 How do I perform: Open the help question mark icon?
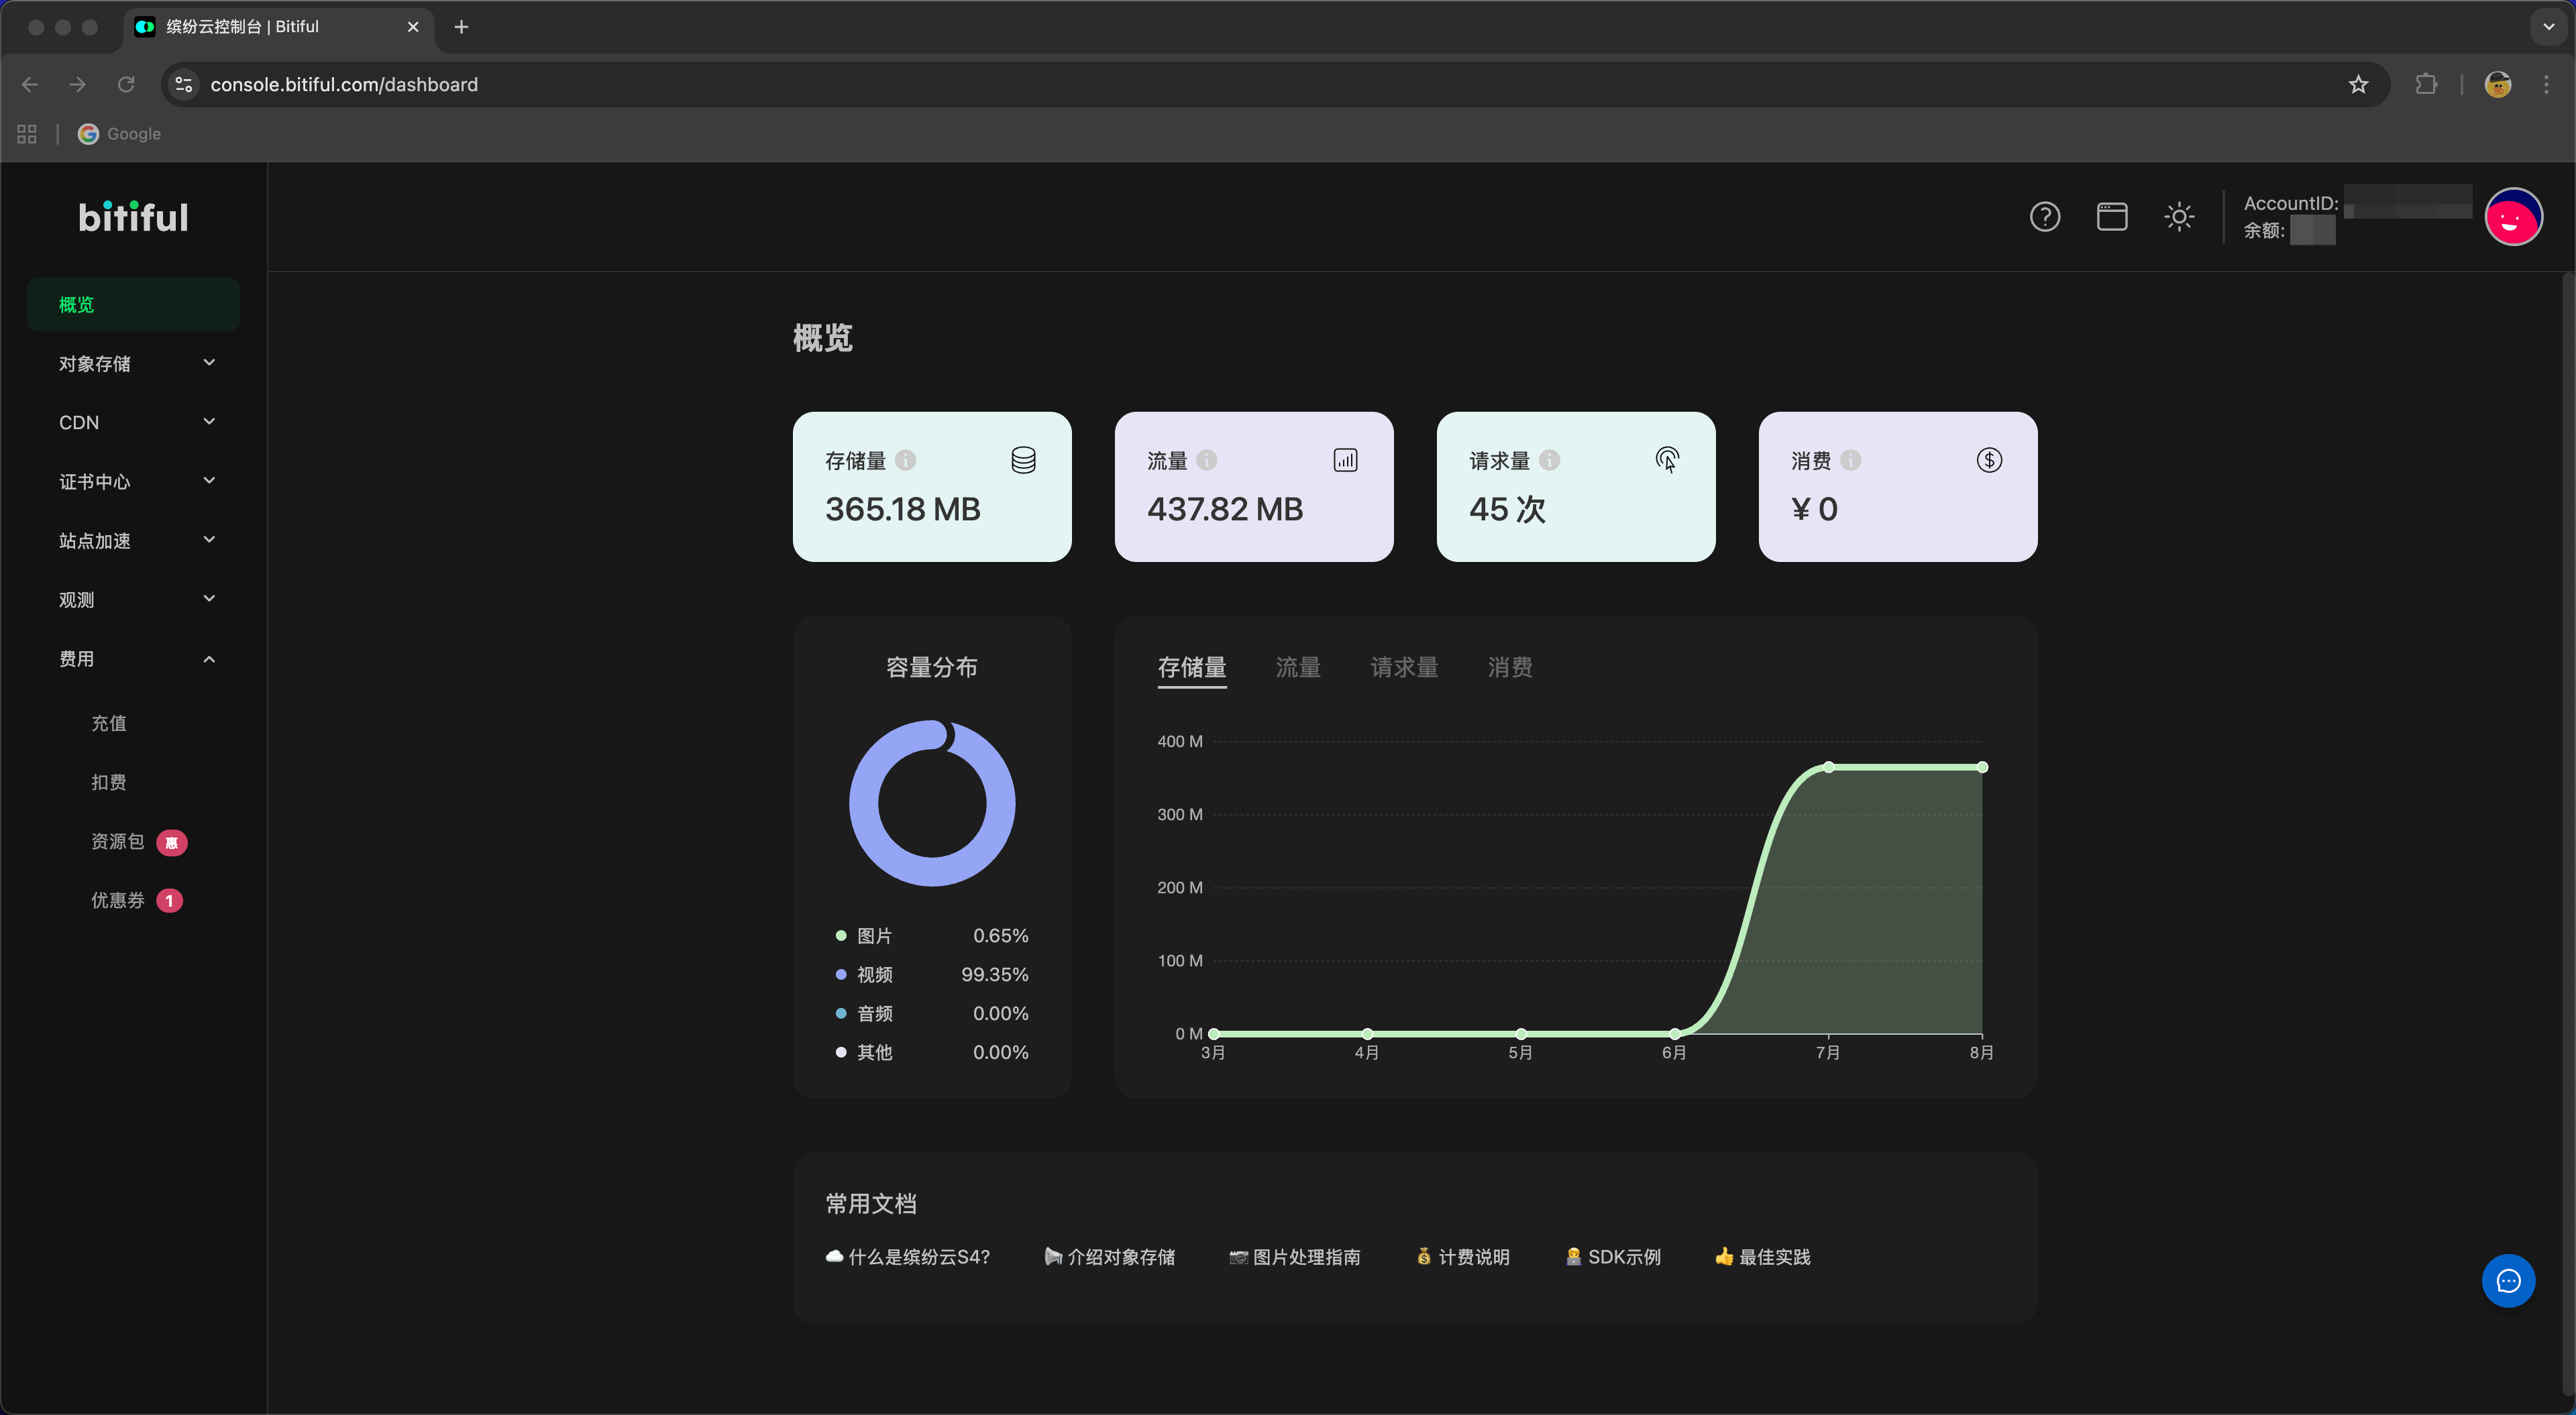(x=2044, y=217)
